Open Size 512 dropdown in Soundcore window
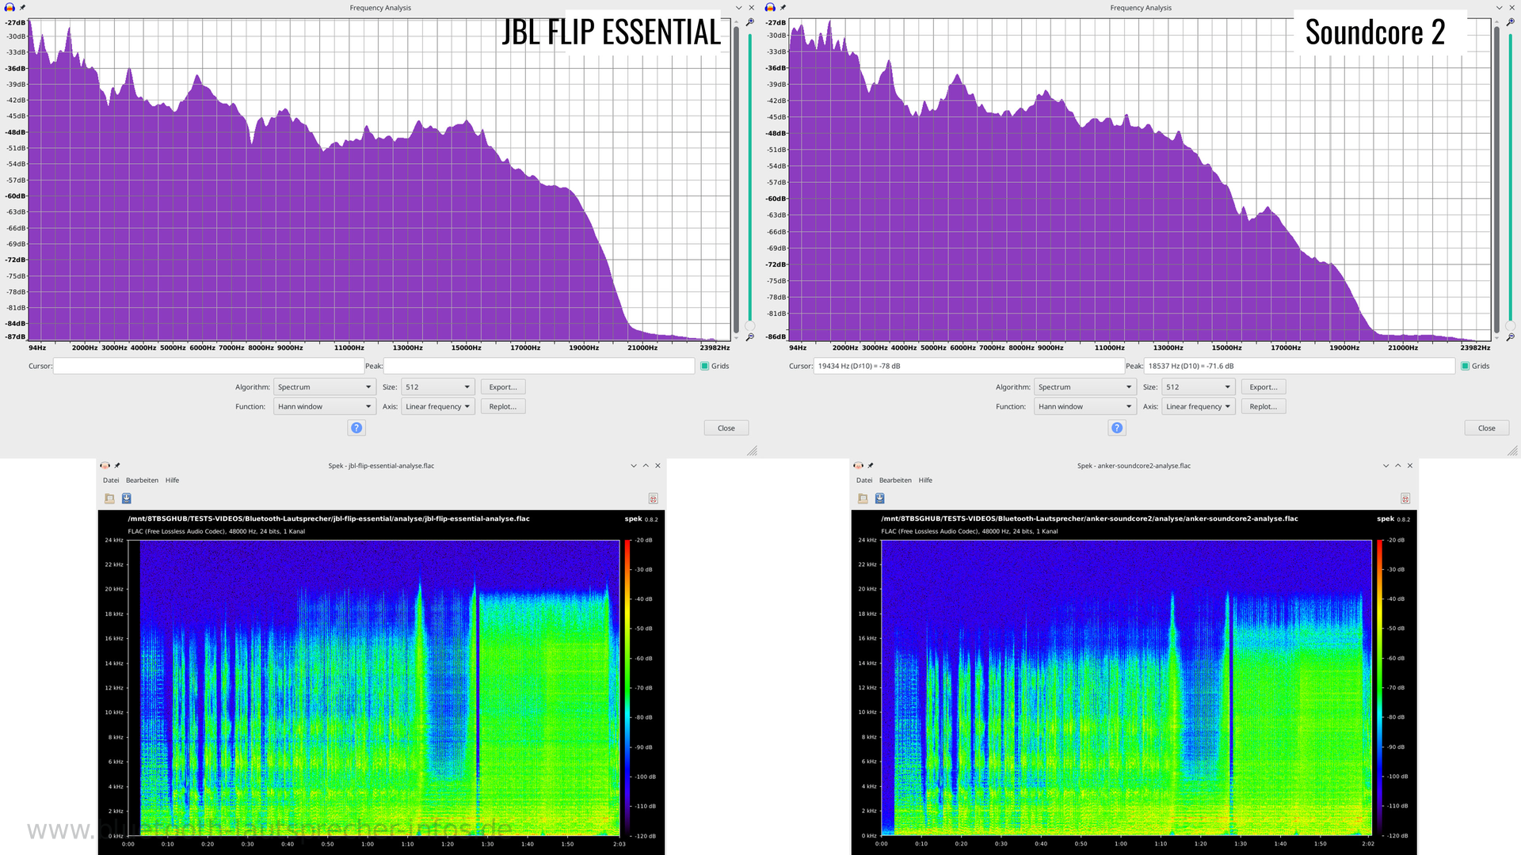This screenshot has height=855, width=1521. [1199, 387]
